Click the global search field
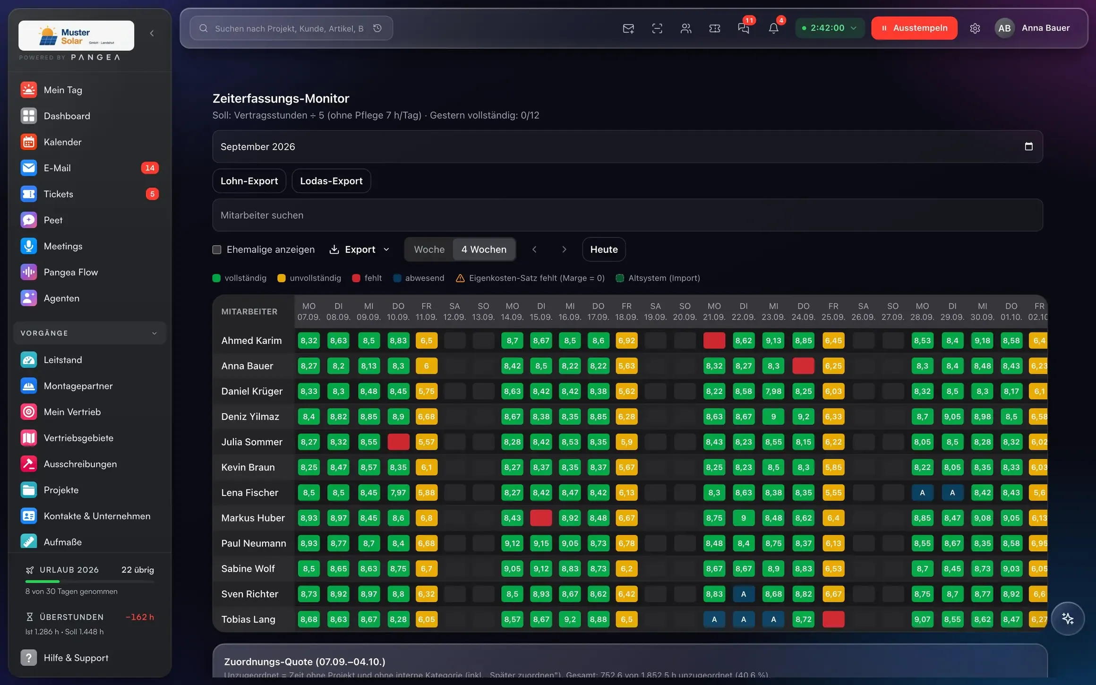1096x685 pixels. (x=291, y=28)
